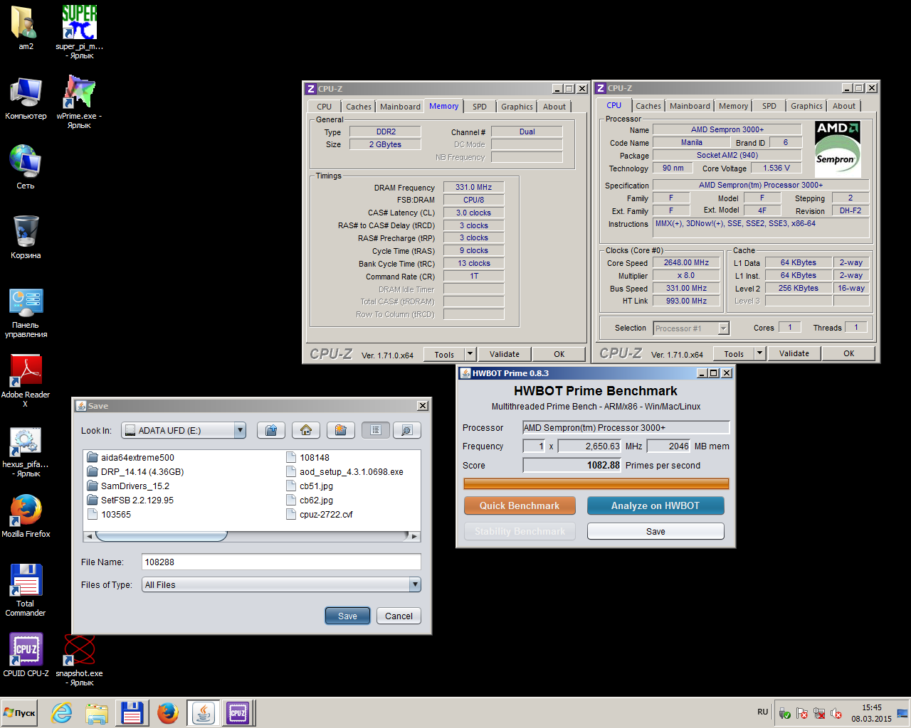
Task: Open the Files of Type dropdown
Action: coord(415,584)
